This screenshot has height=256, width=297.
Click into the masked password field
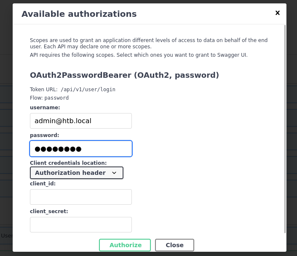click(x=81, y=149)
